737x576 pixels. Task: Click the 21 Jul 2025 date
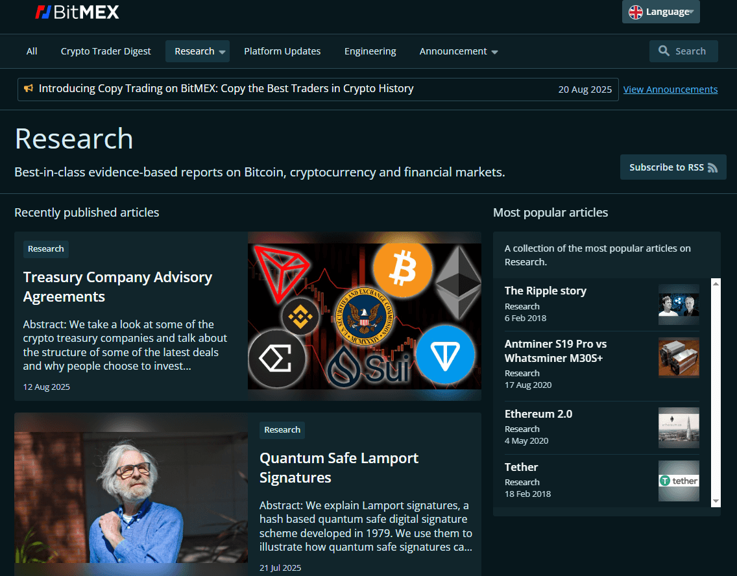coord(280,568)
